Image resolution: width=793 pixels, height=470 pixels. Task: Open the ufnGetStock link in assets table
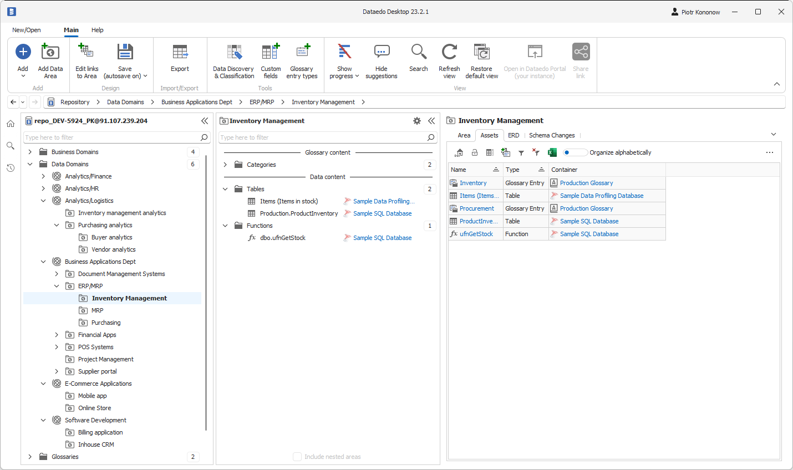pyautogui.click(x=476, y=234)
